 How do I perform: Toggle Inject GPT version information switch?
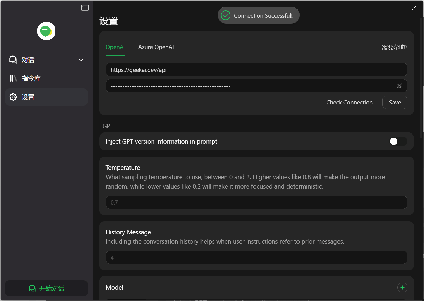398,141
